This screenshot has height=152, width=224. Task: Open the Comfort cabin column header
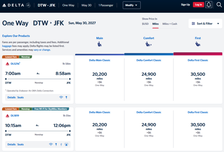(x=148, y=38)
